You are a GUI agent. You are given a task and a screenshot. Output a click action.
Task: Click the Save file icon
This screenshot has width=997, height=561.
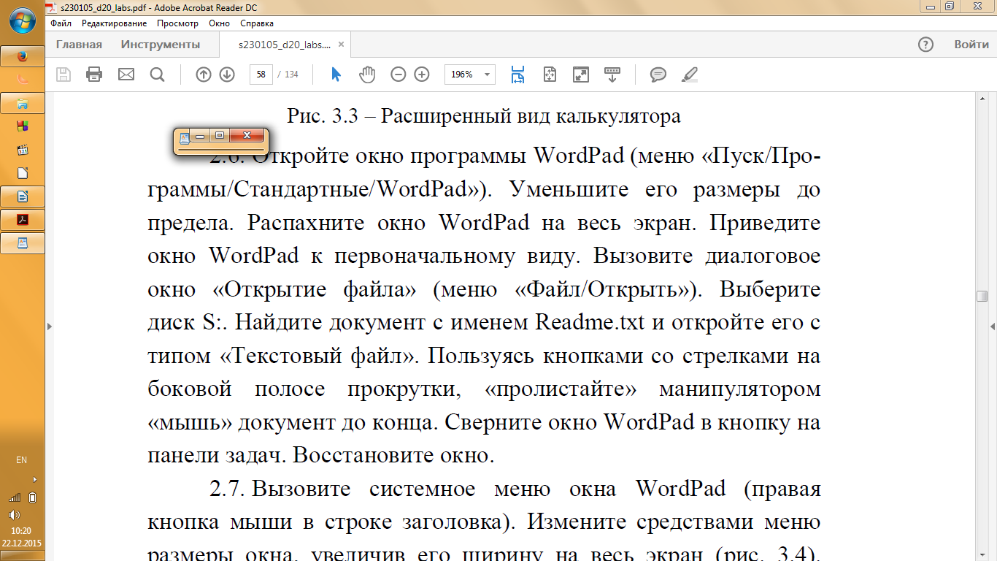63,75
